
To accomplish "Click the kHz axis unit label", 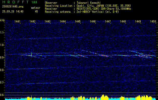I will tap(2, 20).
